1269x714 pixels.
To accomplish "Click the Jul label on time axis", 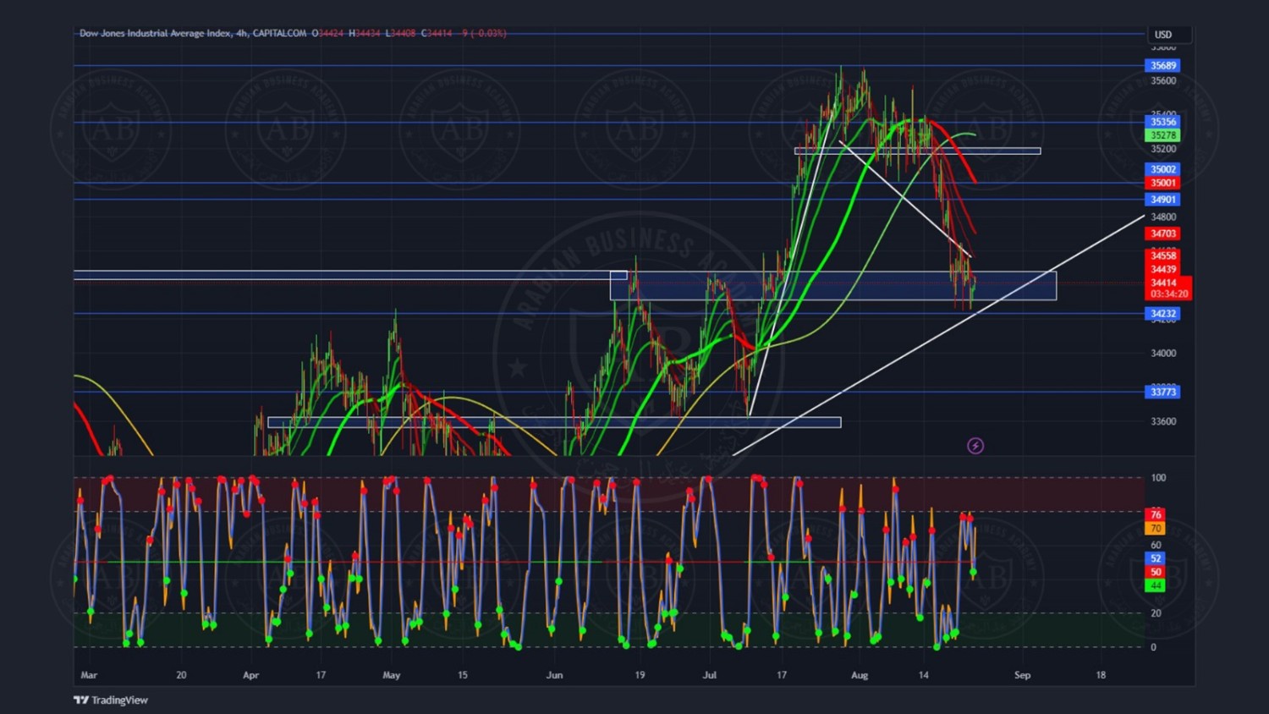I will pos(709,675).
